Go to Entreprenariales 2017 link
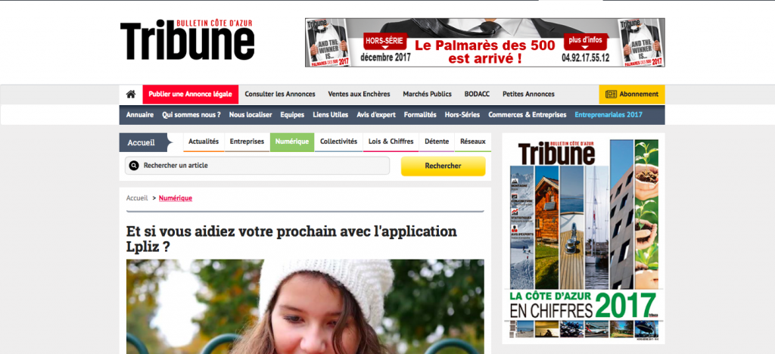 (608, 114)
